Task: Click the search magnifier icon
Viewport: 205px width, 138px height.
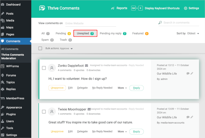Action: coord(160,22)
